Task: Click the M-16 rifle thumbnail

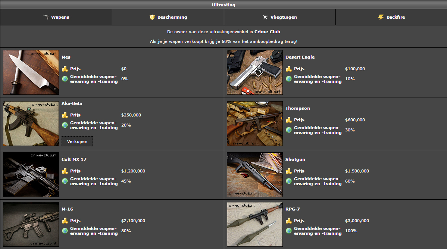Action: point(31,224)
